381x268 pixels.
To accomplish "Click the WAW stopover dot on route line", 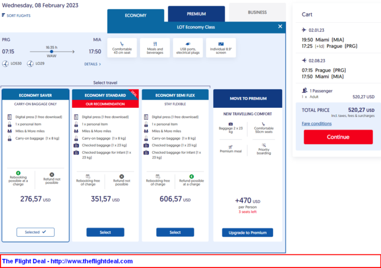I will [x=52, y=52].
